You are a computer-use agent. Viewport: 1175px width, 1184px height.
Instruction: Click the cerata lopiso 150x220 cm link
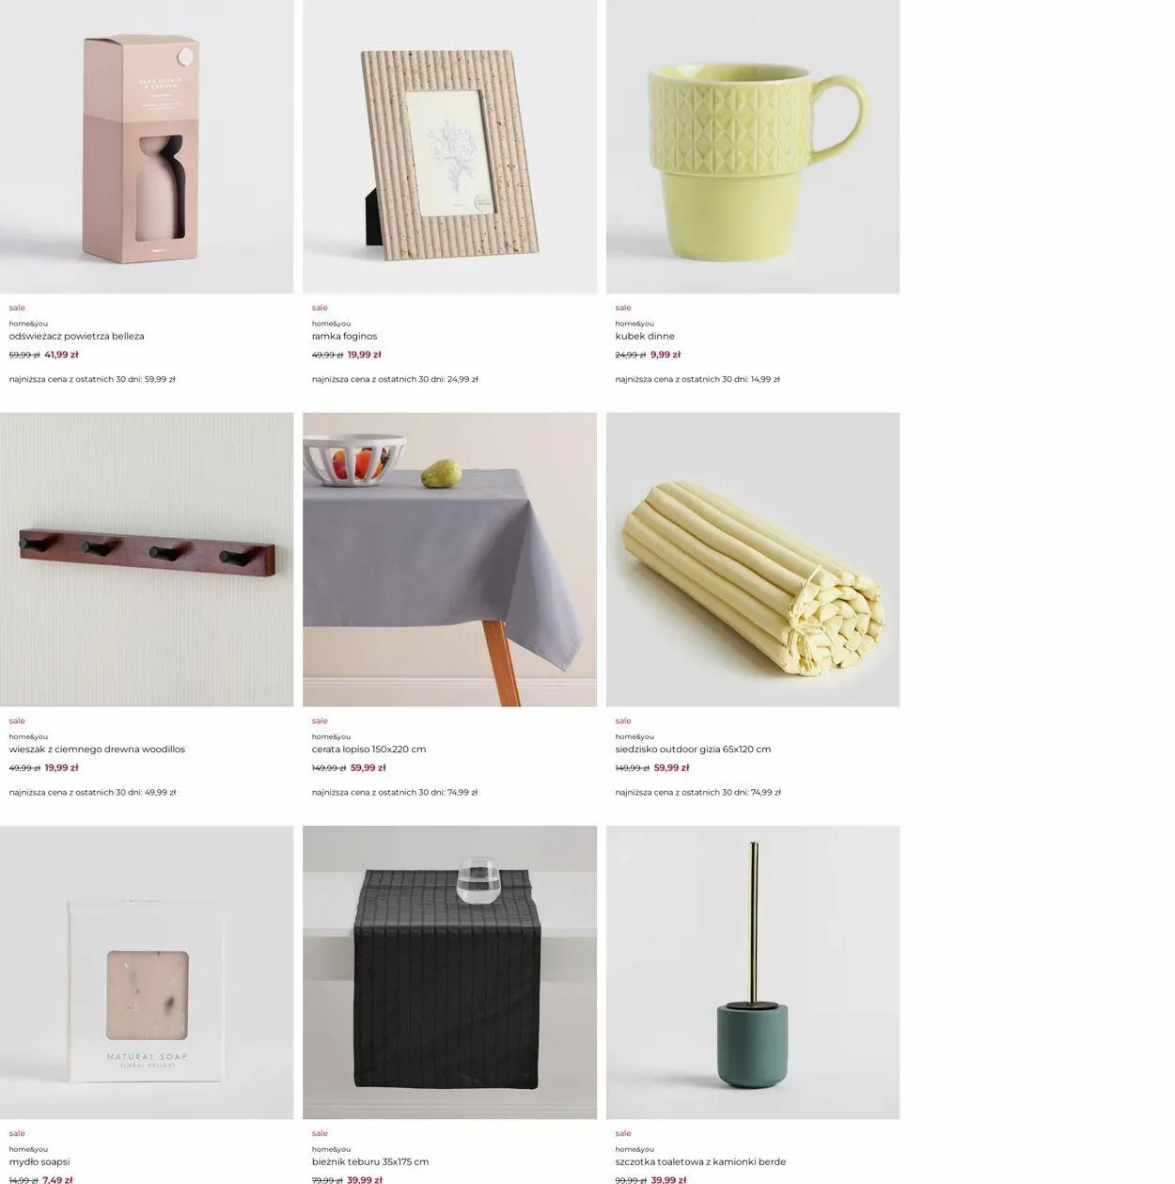coord(368,750)
